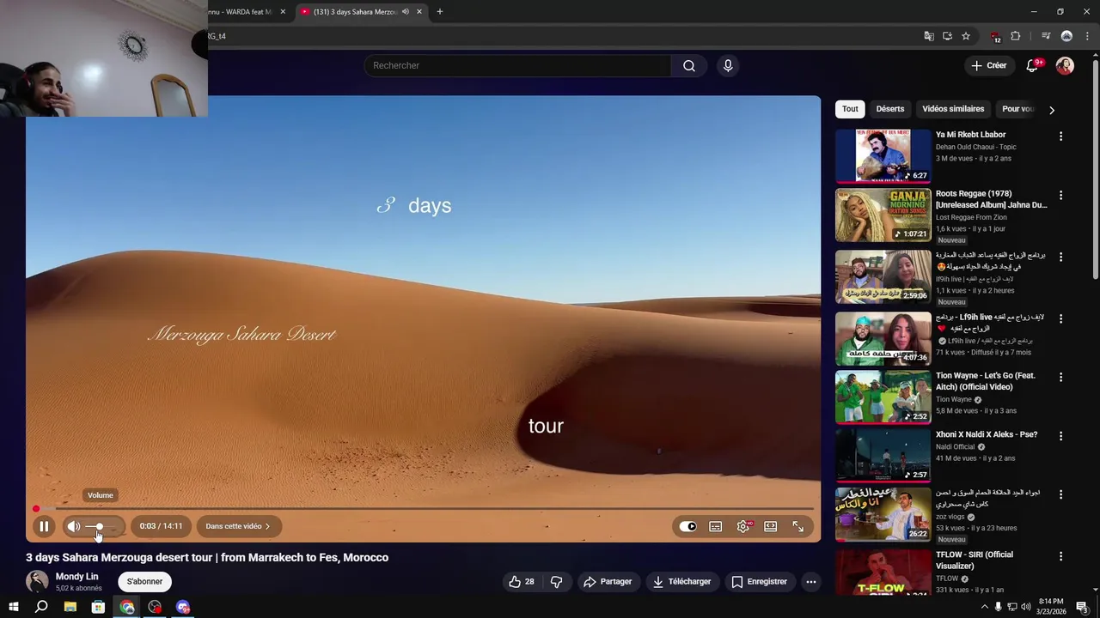Open the YouTube account avatar menu
Screen dimensions: 1100x618
(x=1065, y=65)
